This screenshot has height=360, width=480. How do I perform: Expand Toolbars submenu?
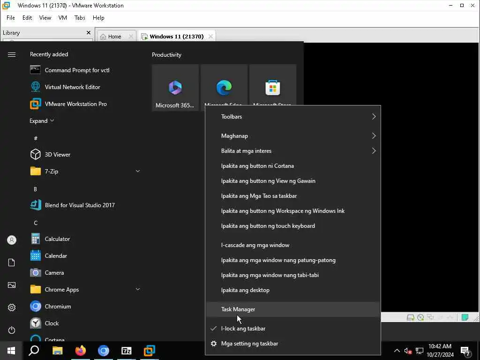pos(293,116)
